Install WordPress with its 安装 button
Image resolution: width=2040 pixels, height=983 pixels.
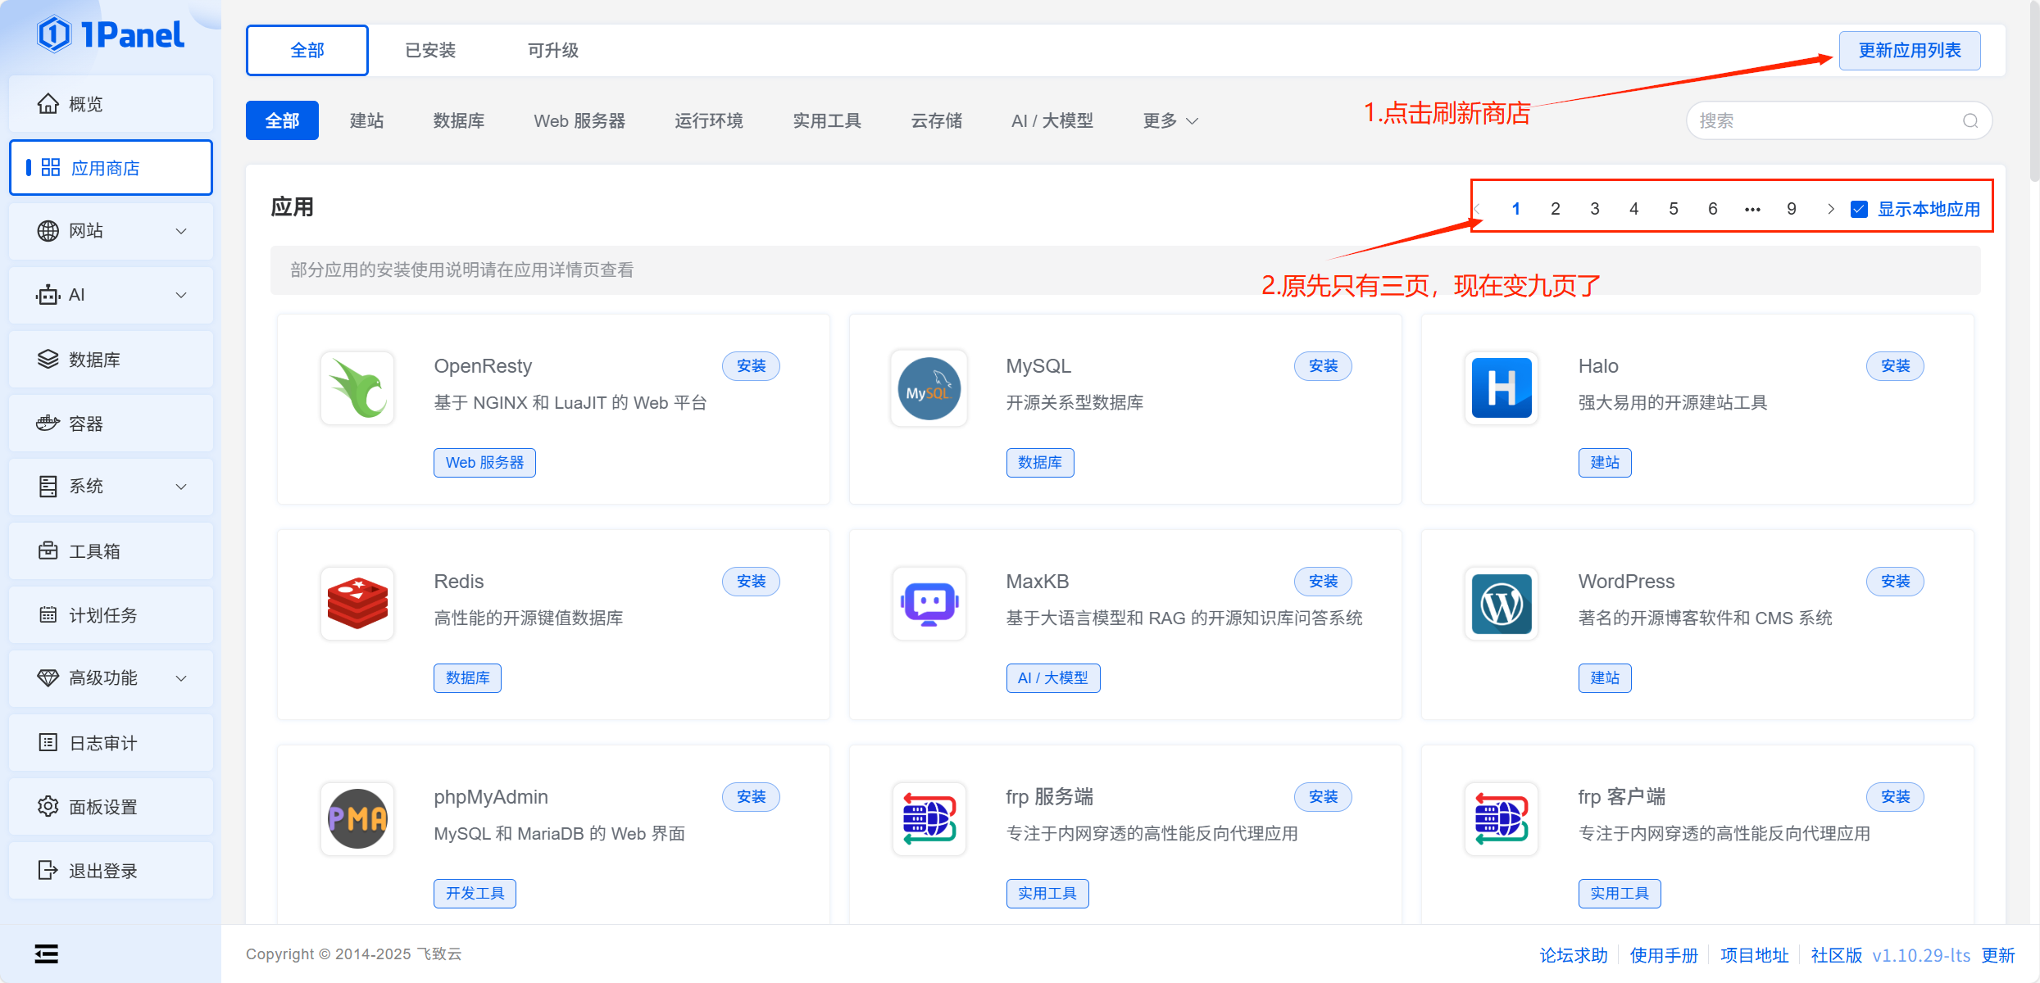point(1894,582)
